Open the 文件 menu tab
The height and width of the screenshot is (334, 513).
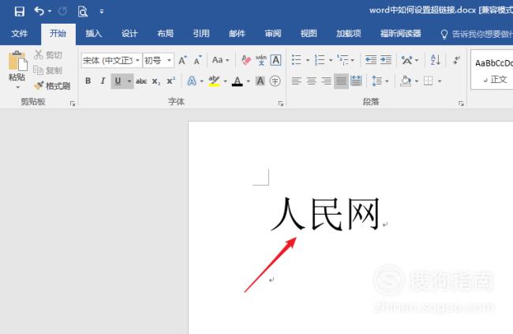tap(19, 33)
